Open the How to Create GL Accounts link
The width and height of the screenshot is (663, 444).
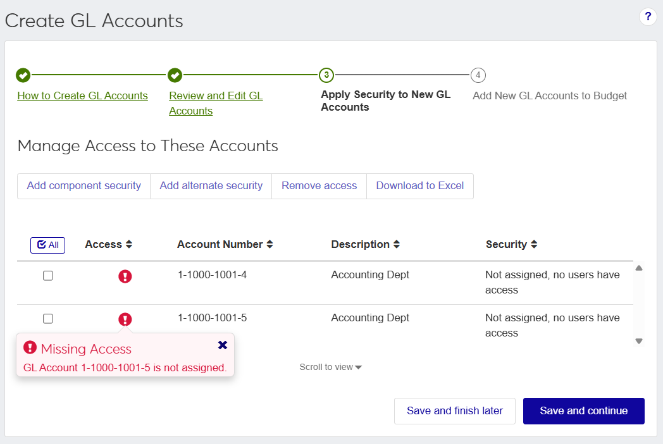tap(82, 96)
